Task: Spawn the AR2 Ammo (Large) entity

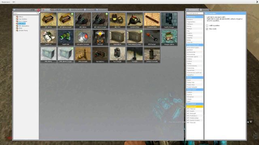Action: pyautogui.click(x=100, y=21)
